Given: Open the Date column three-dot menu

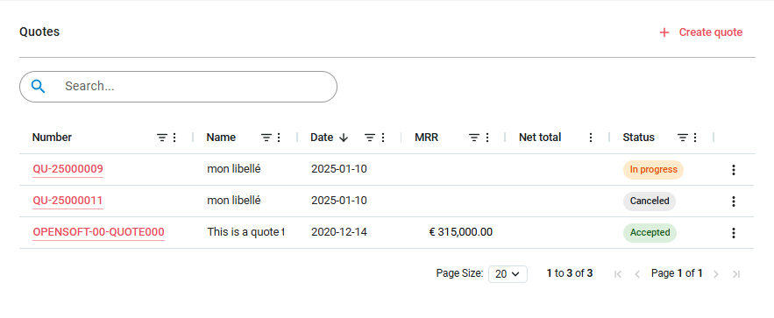Looking at the screenshot, I should pos(382,138).
